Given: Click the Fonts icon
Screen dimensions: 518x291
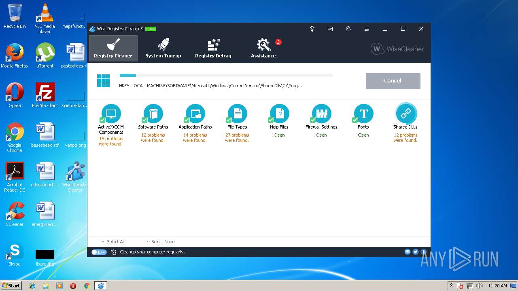Looking at the screenshot, I should (364, 114).
